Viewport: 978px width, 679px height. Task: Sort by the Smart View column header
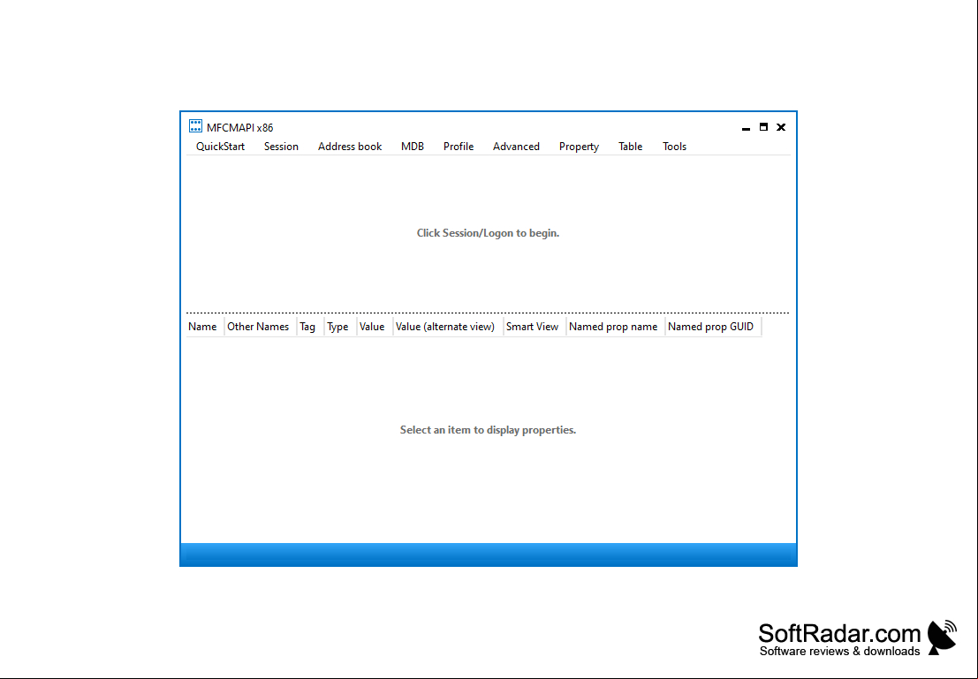pyautogui.click(x=534, y=327)
